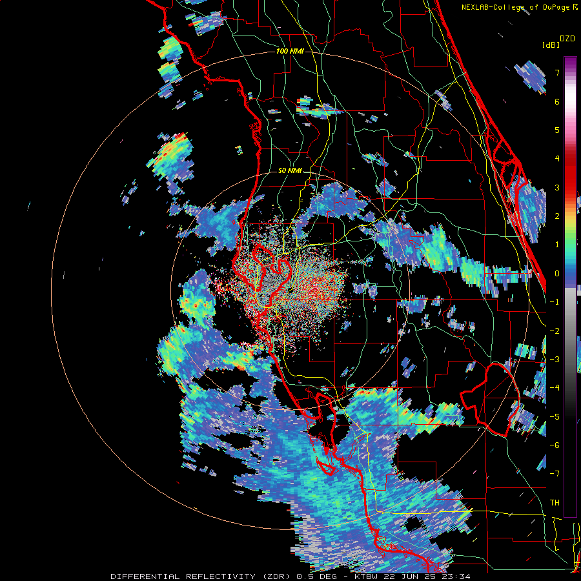Viewport: 581px width, 581px height.
Task: Click the DZD color scale title
Action: coord(567,39)
